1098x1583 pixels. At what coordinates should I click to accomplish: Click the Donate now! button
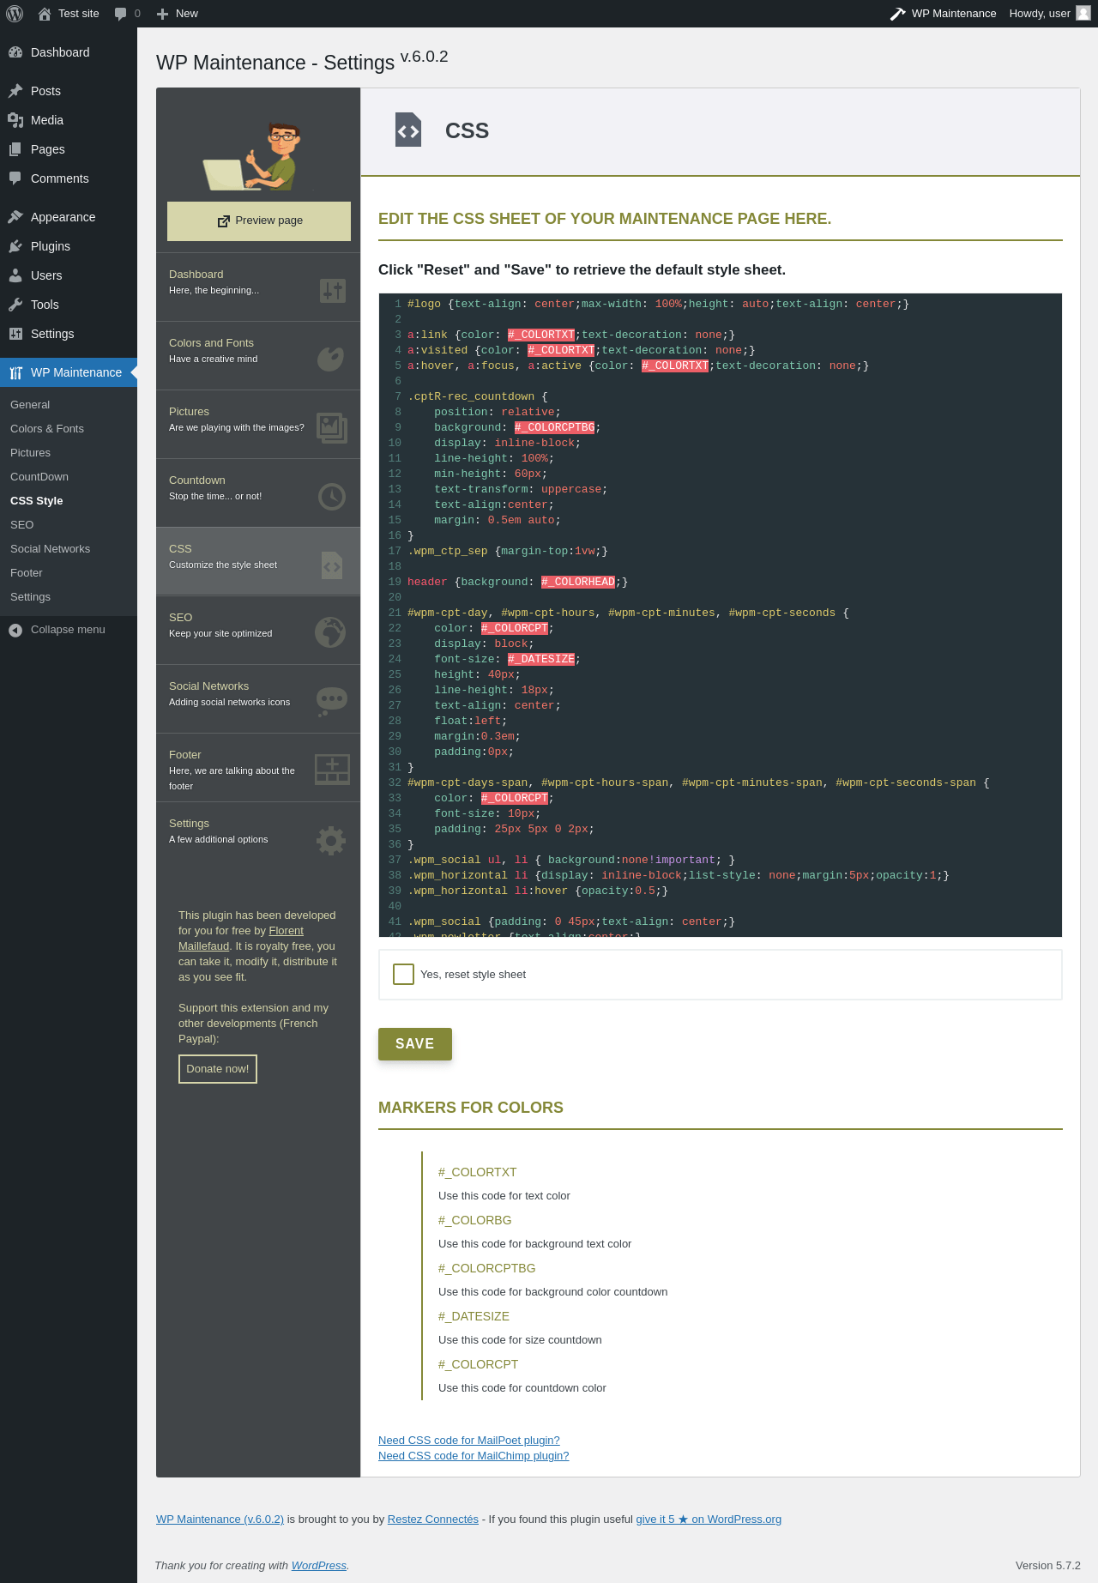(218, 1069)
